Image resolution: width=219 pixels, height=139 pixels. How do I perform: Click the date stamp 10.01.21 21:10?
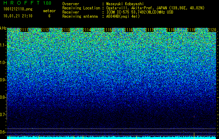(18, 16)
